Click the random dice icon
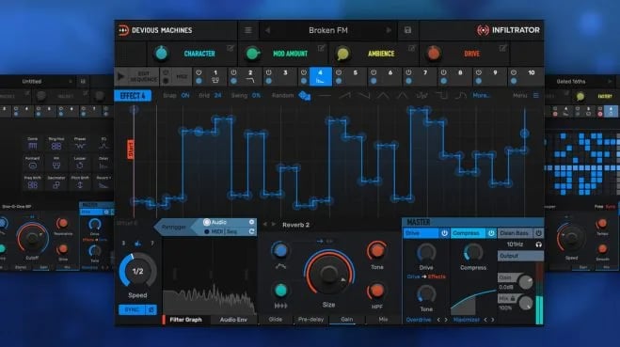This screenshot has height=347, width=620. click(x=305, y=96)
